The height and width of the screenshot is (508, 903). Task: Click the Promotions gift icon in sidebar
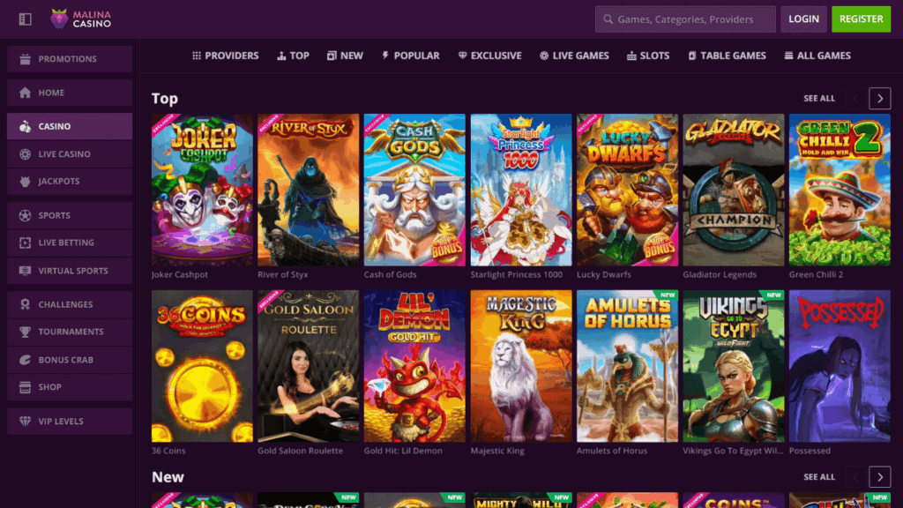25,59
